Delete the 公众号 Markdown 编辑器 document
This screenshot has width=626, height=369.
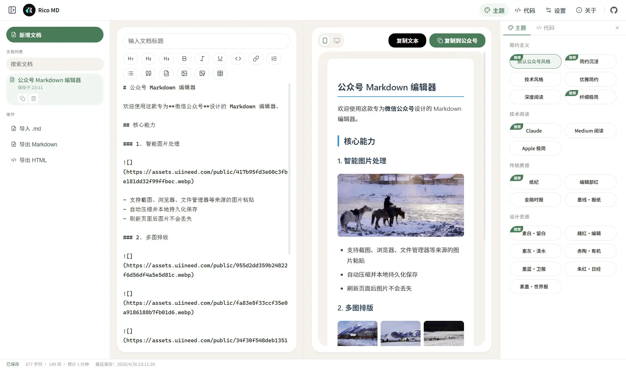tap(34, 99)
